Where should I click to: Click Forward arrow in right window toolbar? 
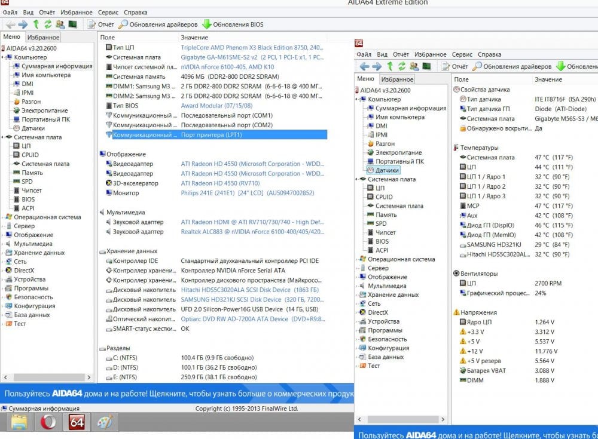click(x=377, y=66)
